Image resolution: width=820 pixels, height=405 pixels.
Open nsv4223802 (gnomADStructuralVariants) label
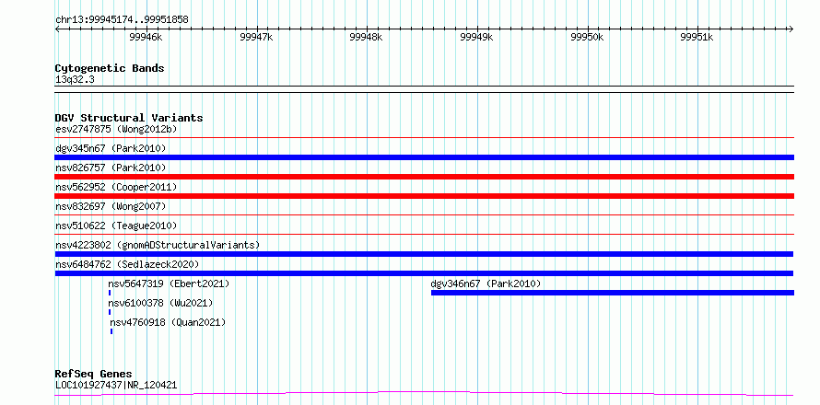158,245
